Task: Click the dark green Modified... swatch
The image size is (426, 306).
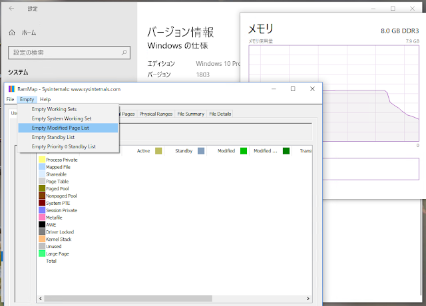Action: pos(286,151)
